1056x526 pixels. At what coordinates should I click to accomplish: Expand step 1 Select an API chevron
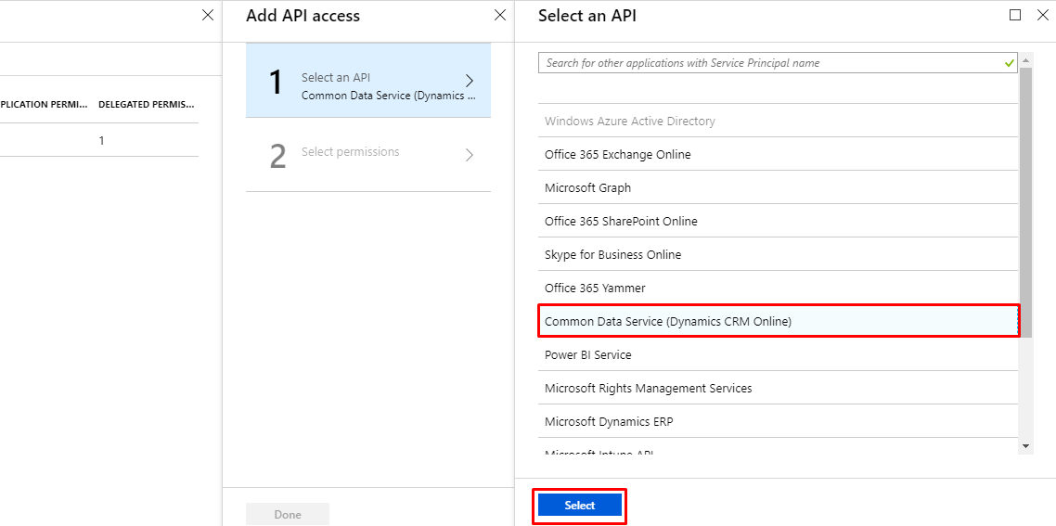coord(470,81)
